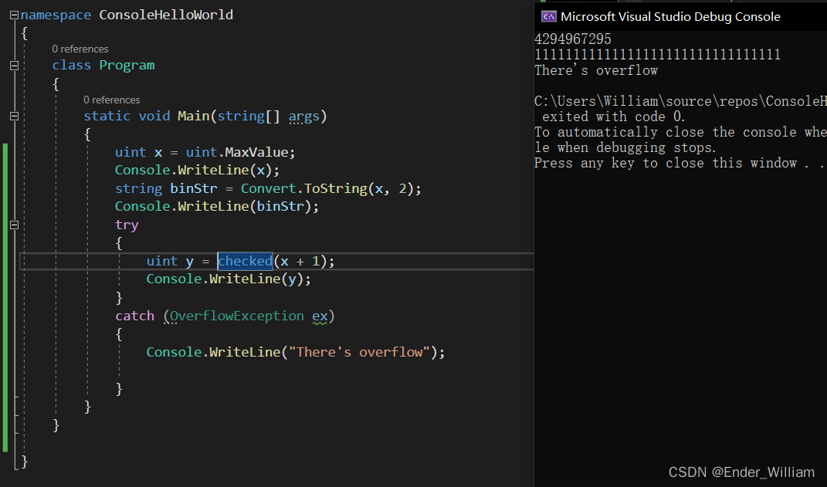Click the 'args' parameter with squiggle

(304, 117)
